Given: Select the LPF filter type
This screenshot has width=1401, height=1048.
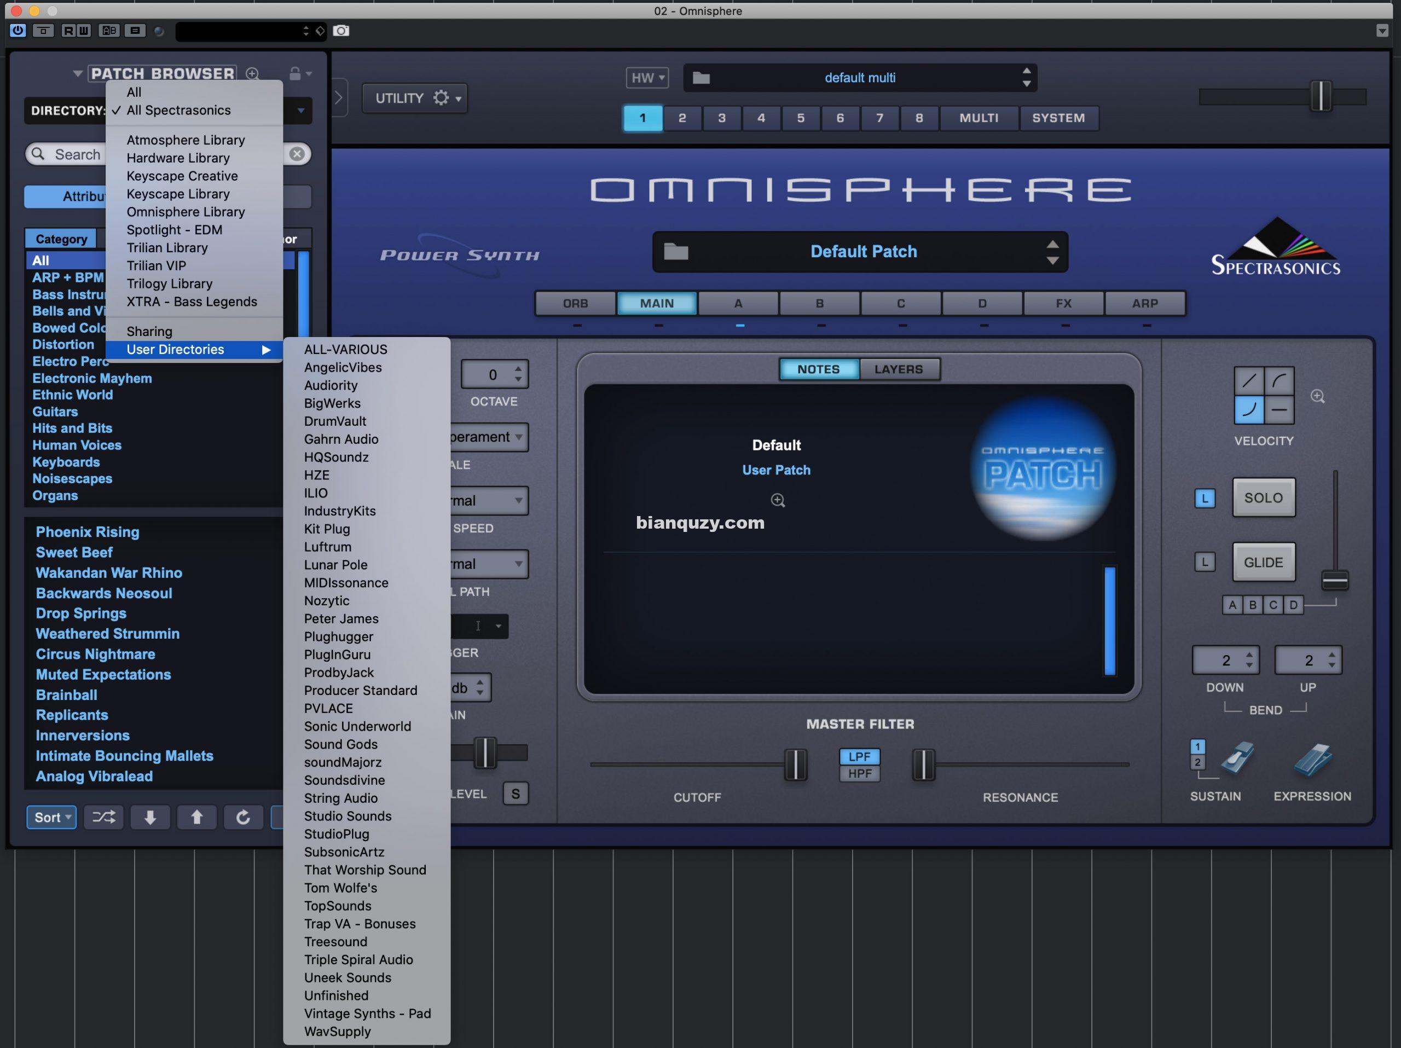Looking at the screenshot, I should pos(859,757).
